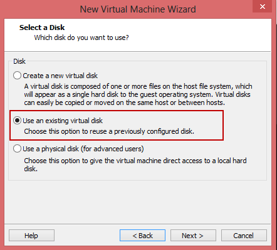Click the 'Select a Disk' heading
277x250 pixels.
click(42, 27)
